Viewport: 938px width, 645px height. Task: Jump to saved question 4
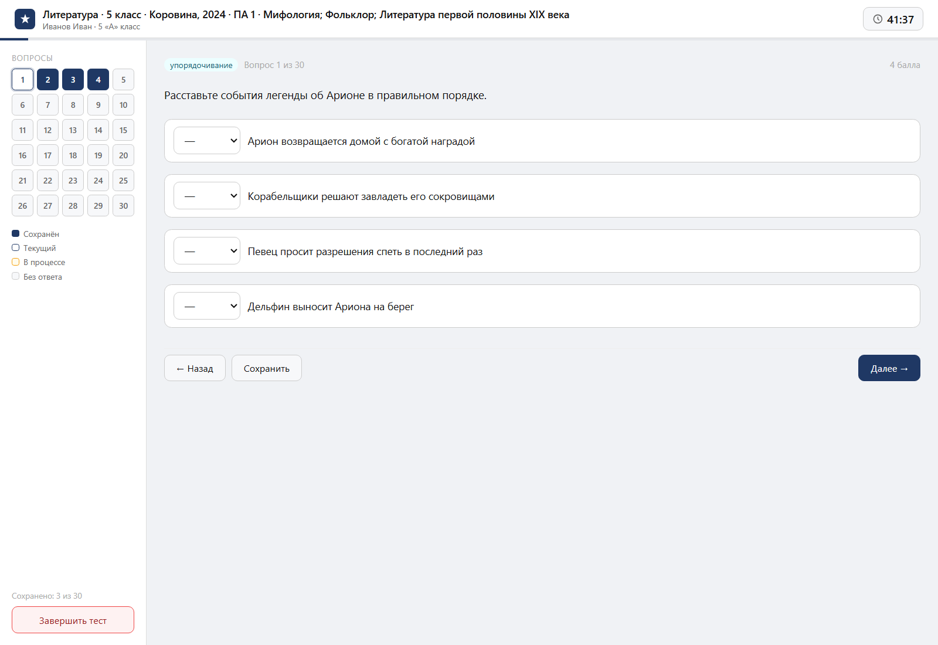click(98, 80)
